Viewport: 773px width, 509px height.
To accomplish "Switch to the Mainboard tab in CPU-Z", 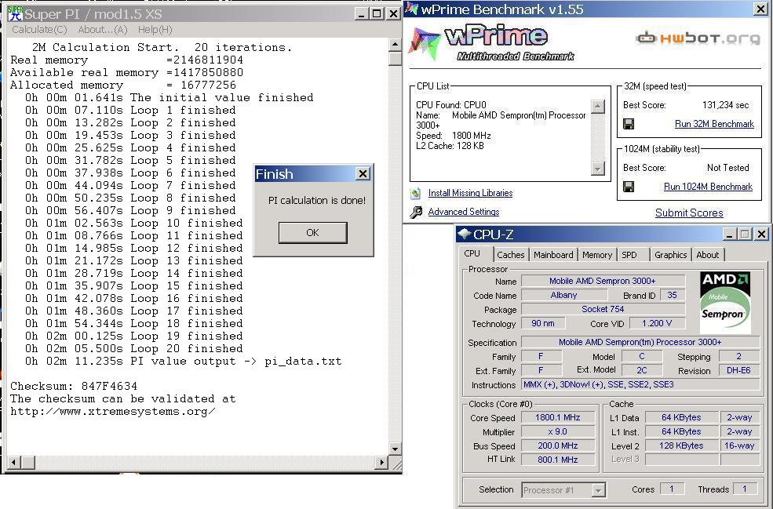I will 553,255.
